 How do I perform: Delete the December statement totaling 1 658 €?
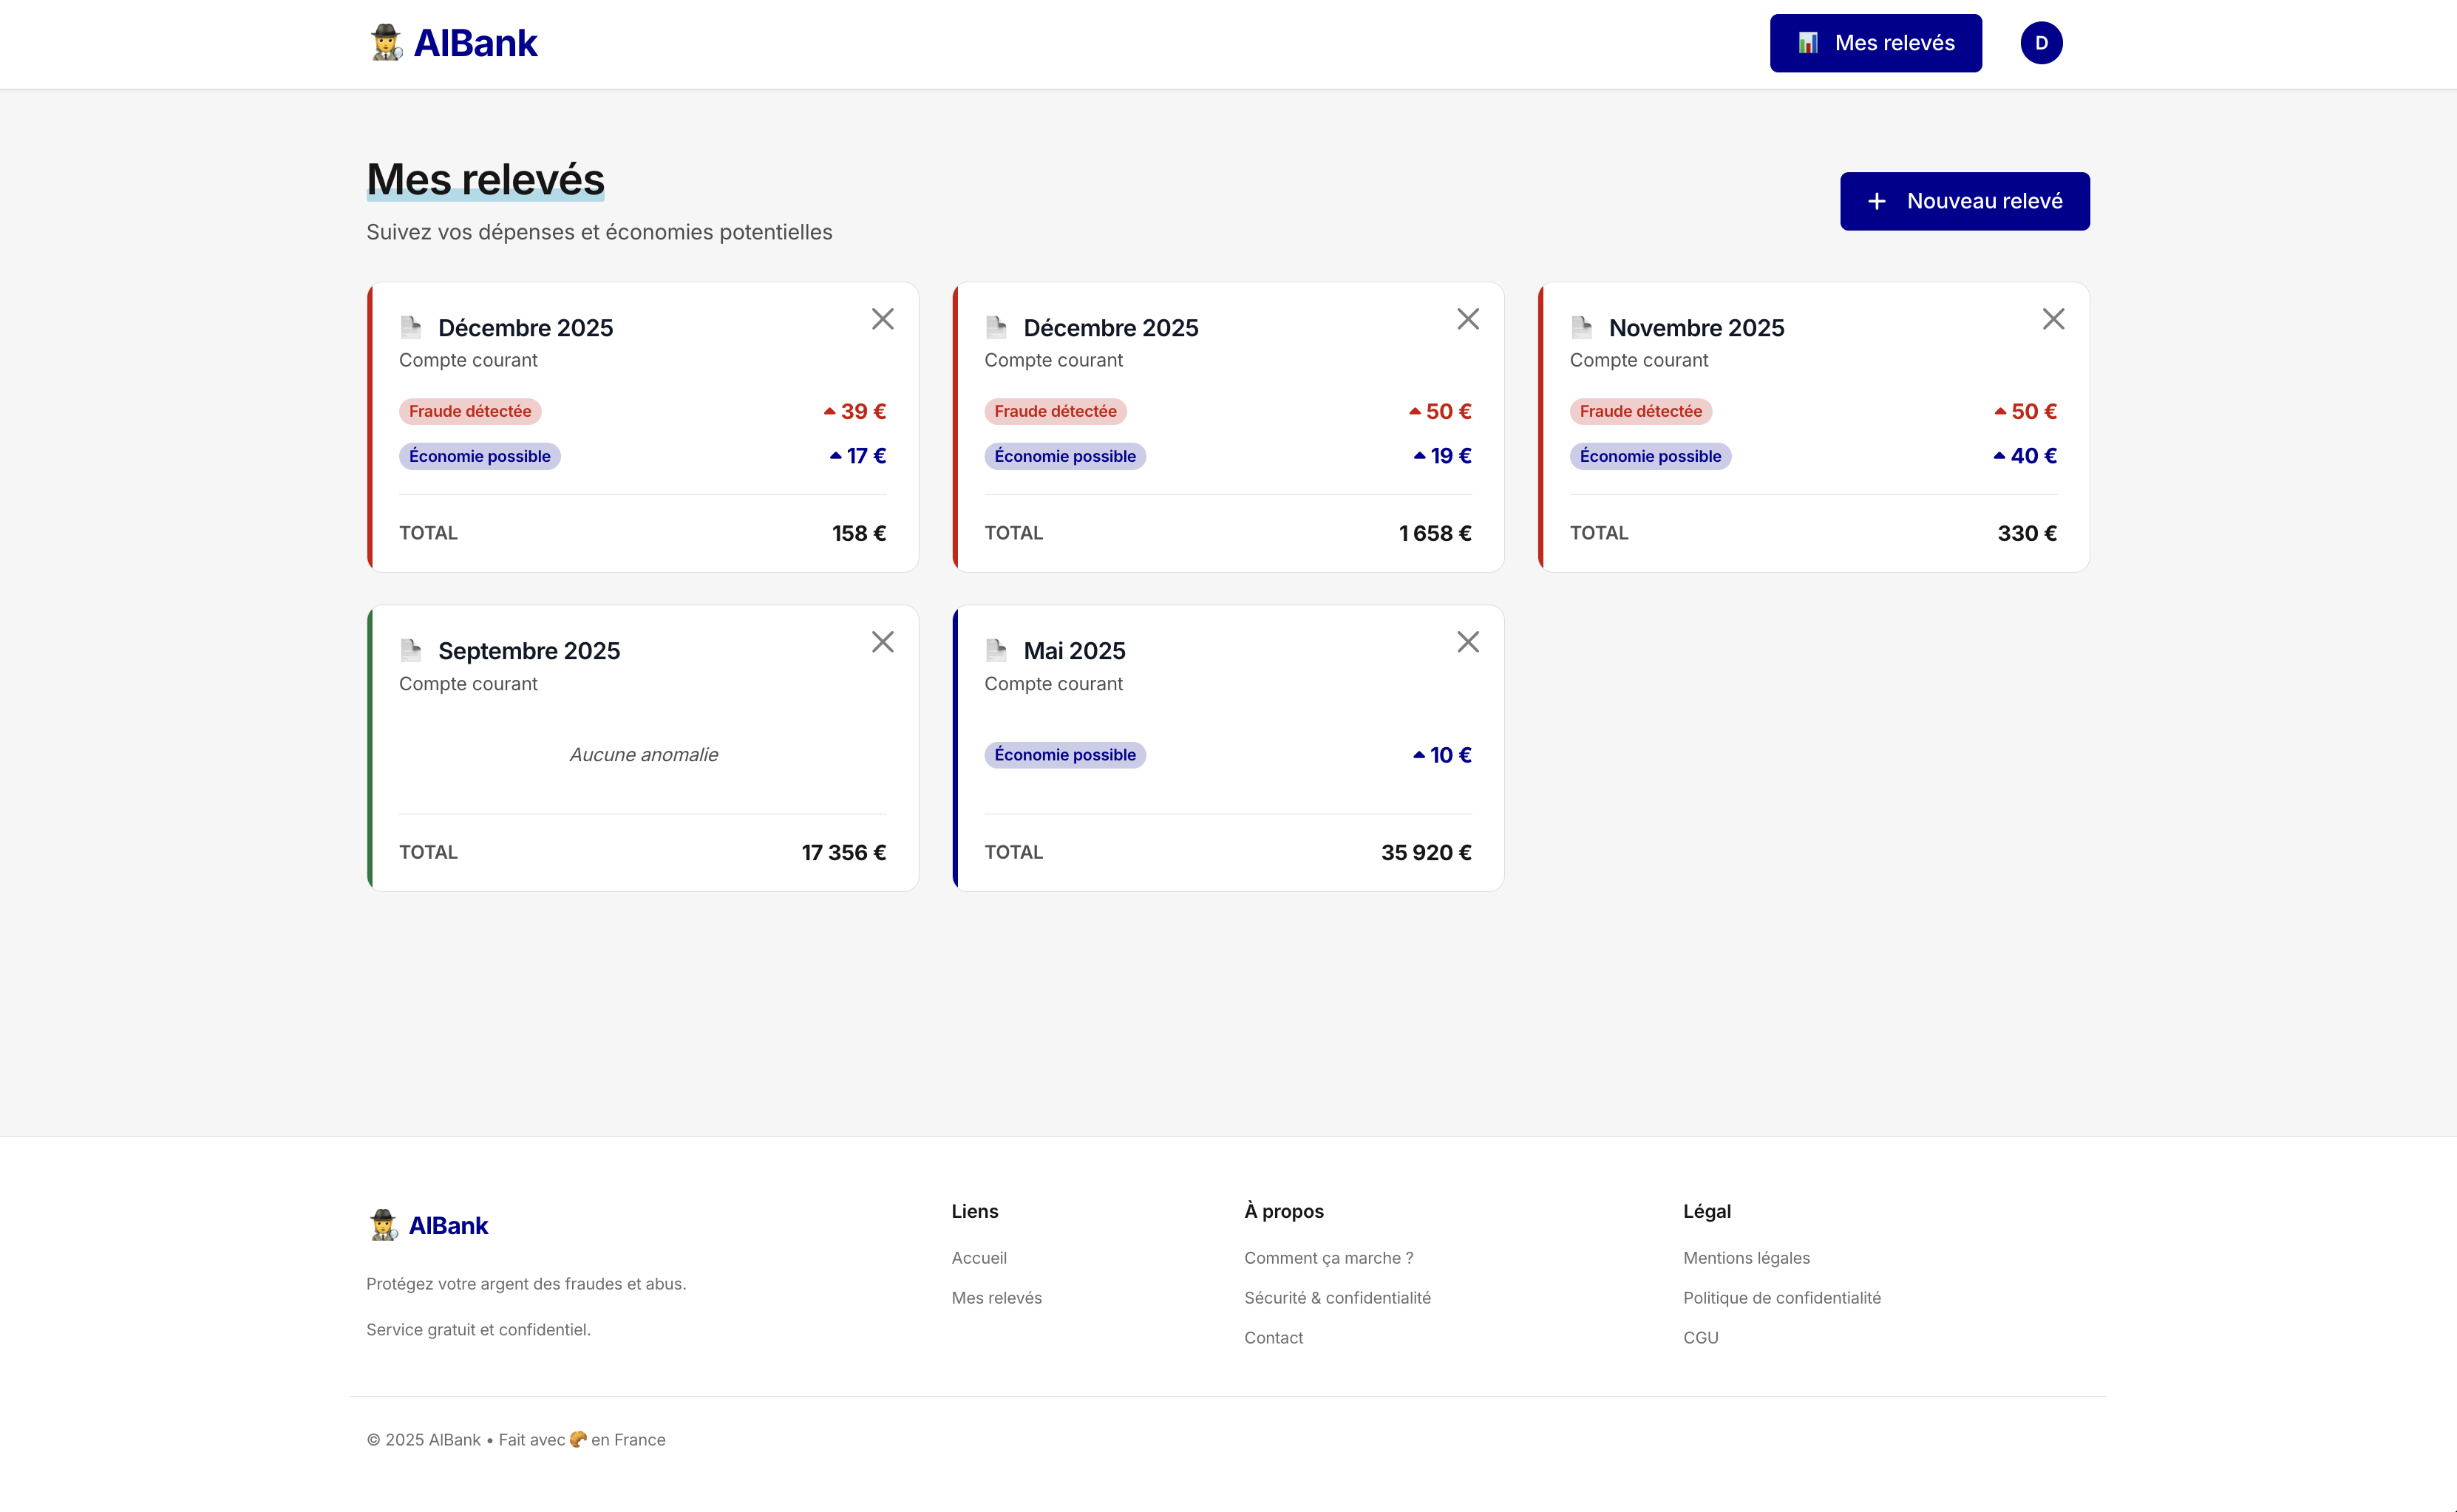1467,319
